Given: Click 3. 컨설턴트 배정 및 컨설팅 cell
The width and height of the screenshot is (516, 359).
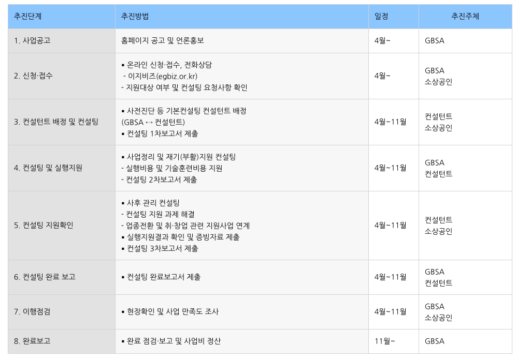Looking at the screenshot, I should tap(62, 122).
